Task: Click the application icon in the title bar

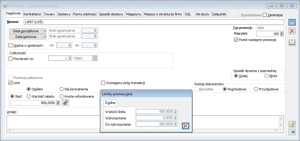Action: click(x=5, y=6)
